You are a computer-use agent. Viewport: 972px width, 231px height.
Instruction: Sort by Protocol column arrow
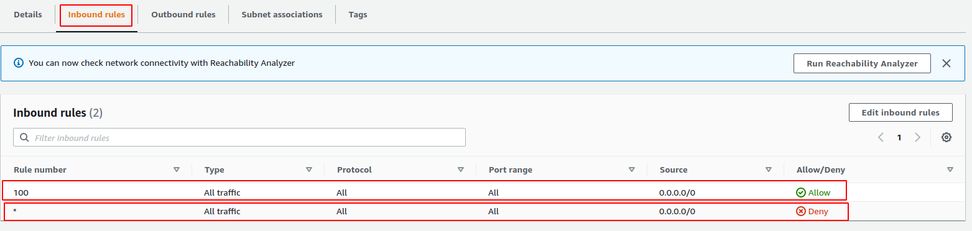pyautogui.click(x=461, y=170)
